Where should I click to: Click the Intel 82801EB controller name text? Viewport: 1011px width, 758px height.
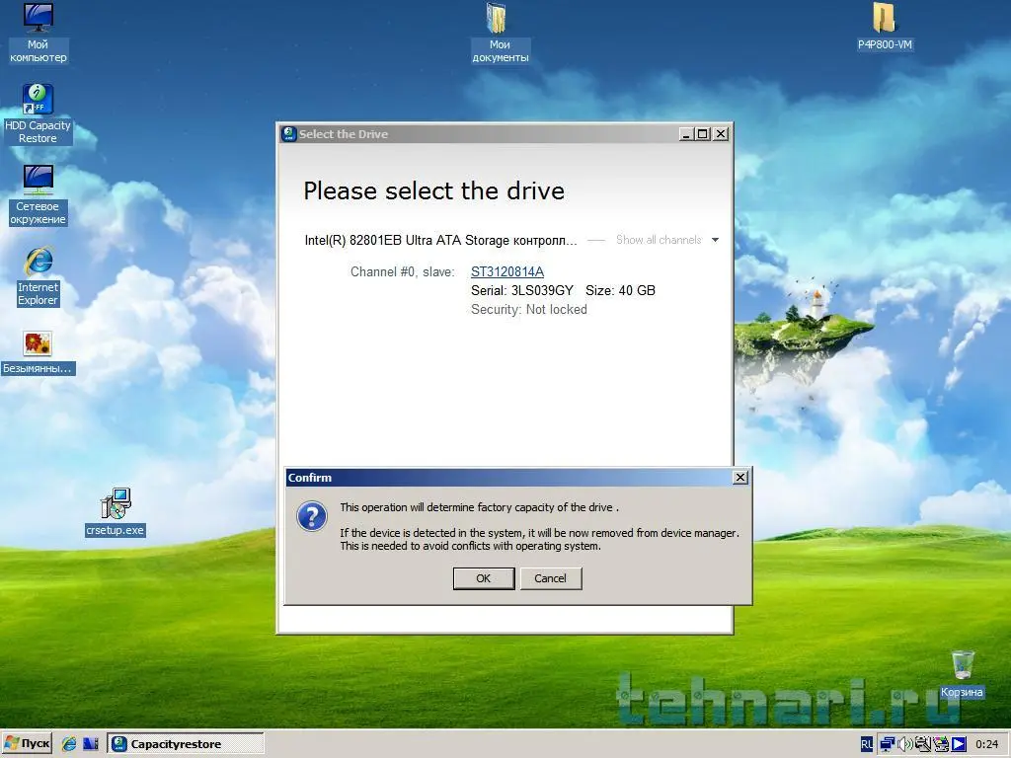440,241
